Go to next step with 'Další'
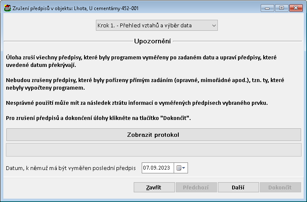The height and width of the screenshot is (202, 307). click(238, 188)
